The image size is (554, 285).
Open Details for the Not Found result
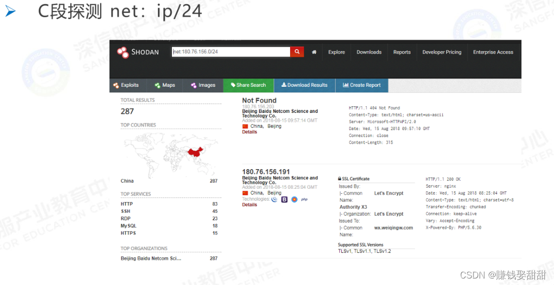tap(249, 132)
